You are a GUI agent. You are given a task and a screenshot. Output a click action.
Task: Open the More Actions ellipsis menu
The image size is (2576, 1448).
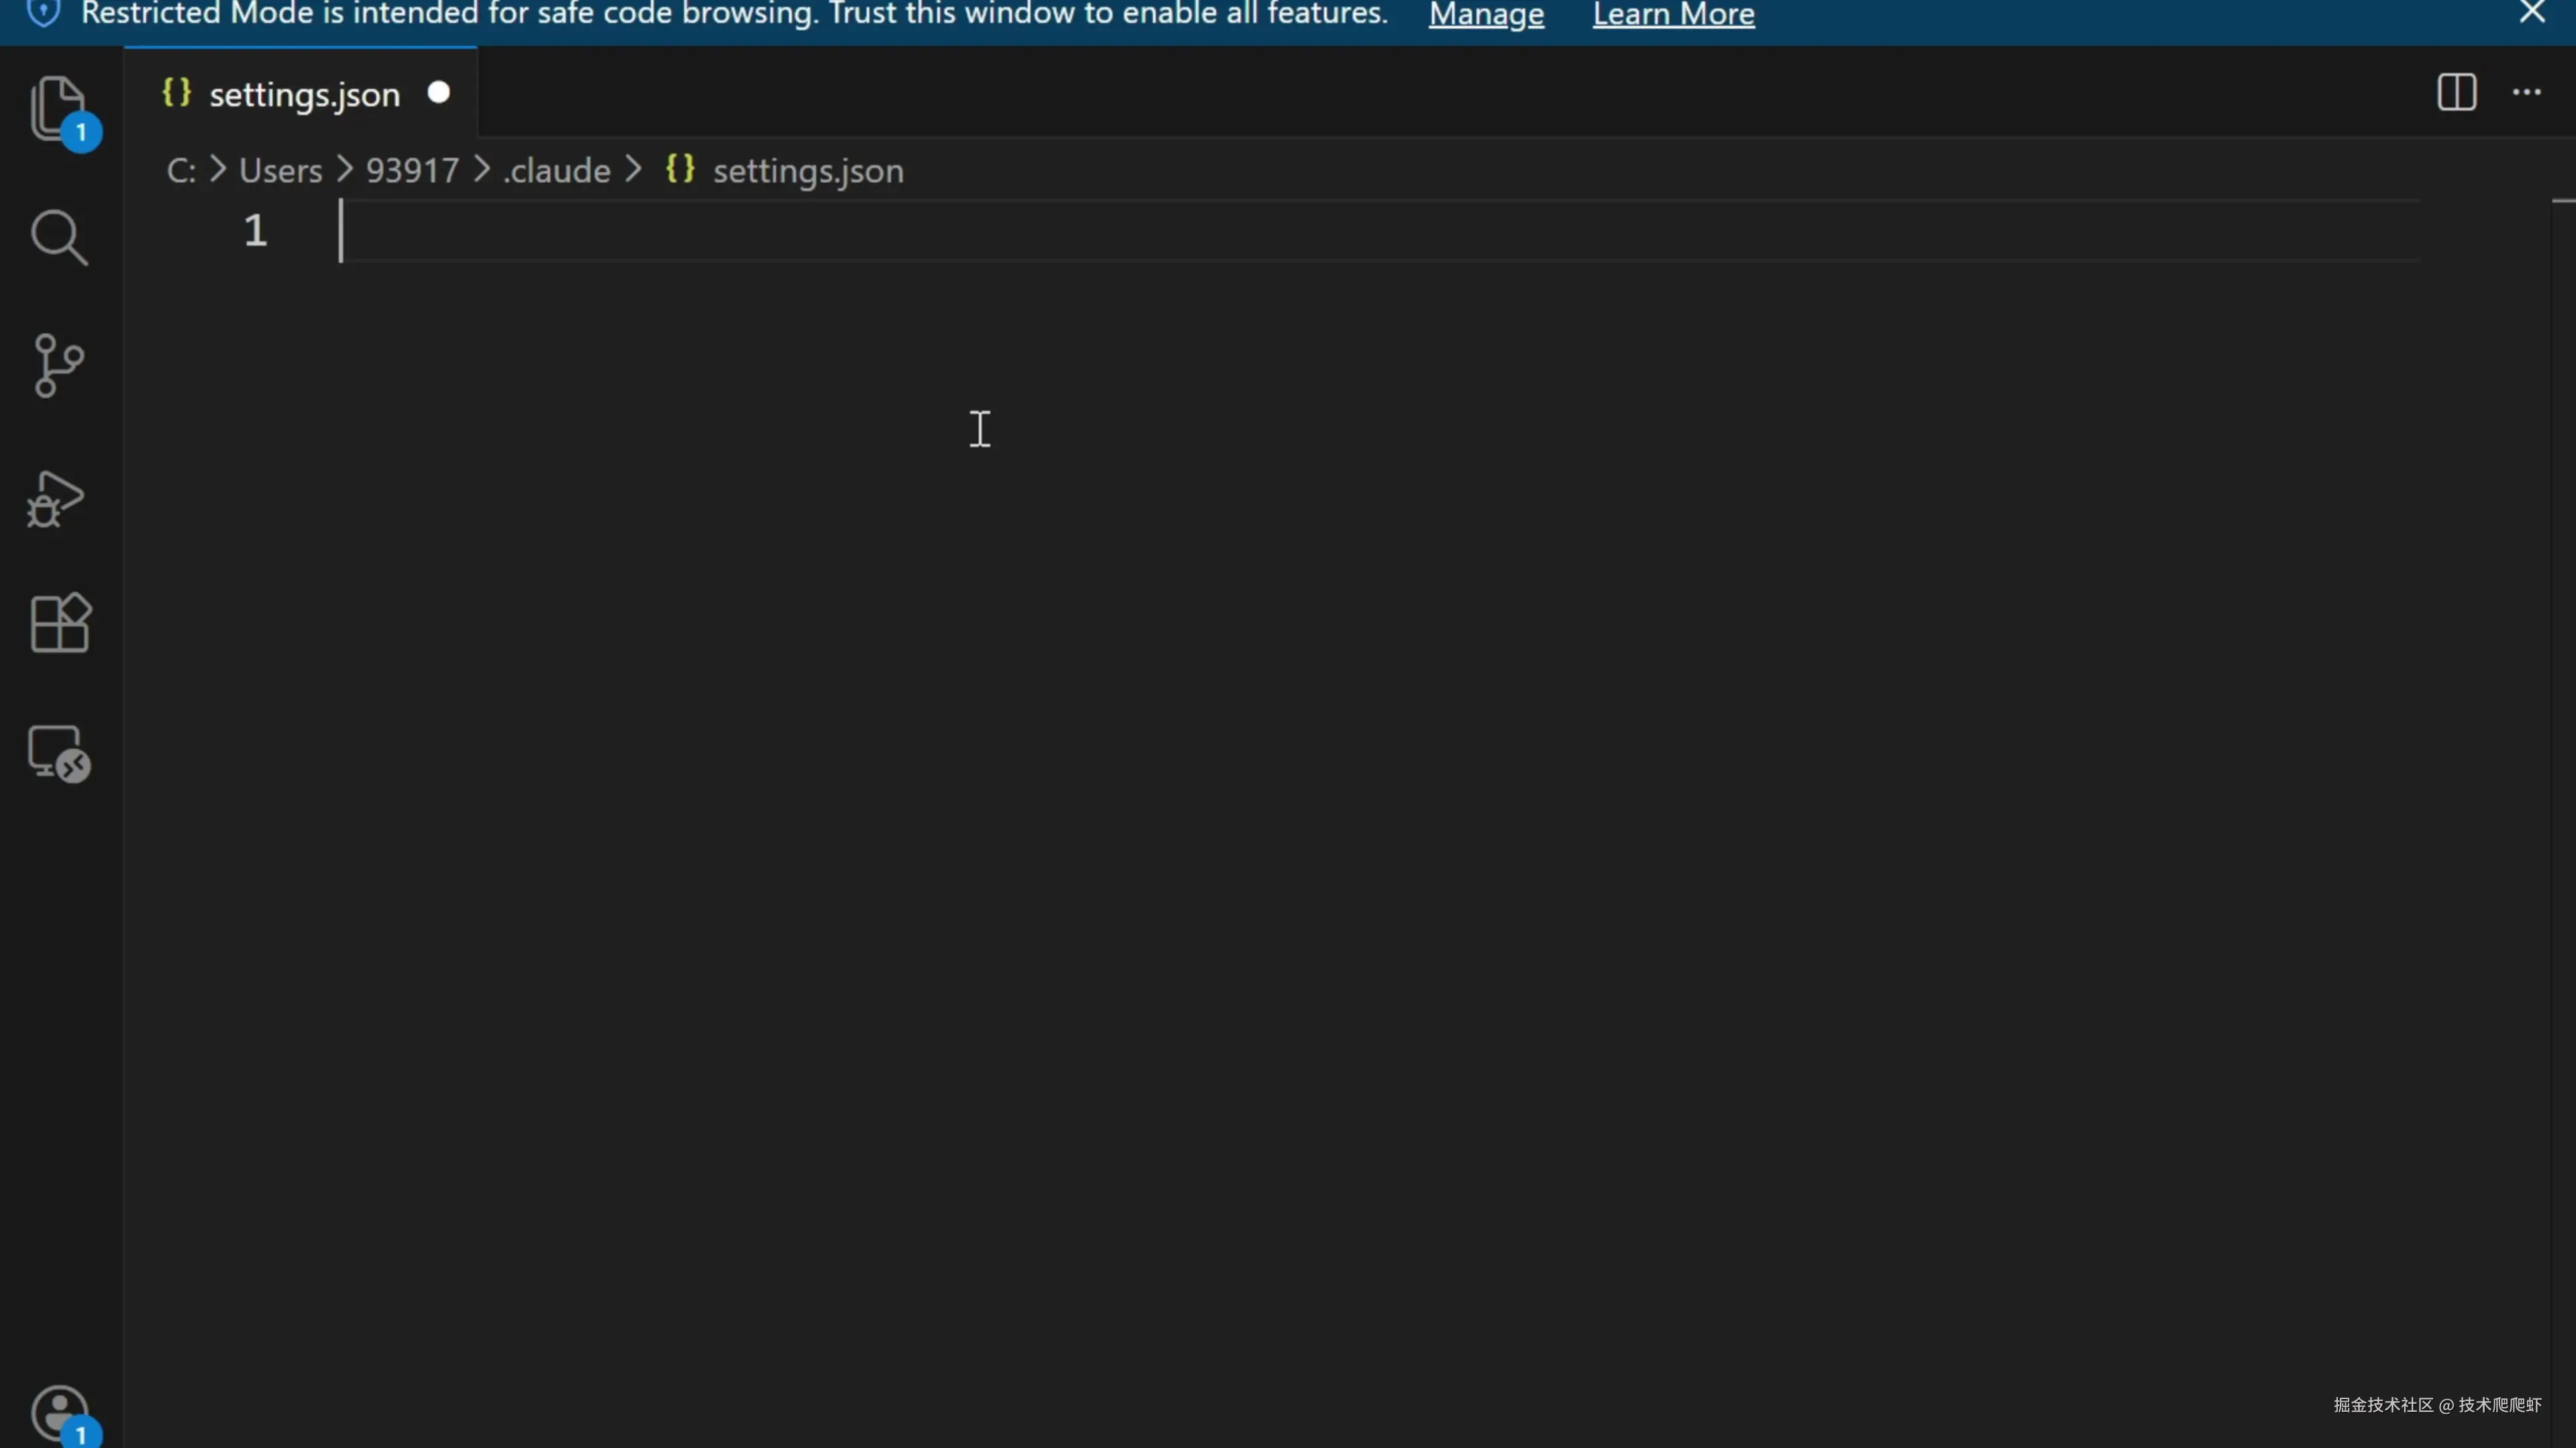coord(2526,93)
